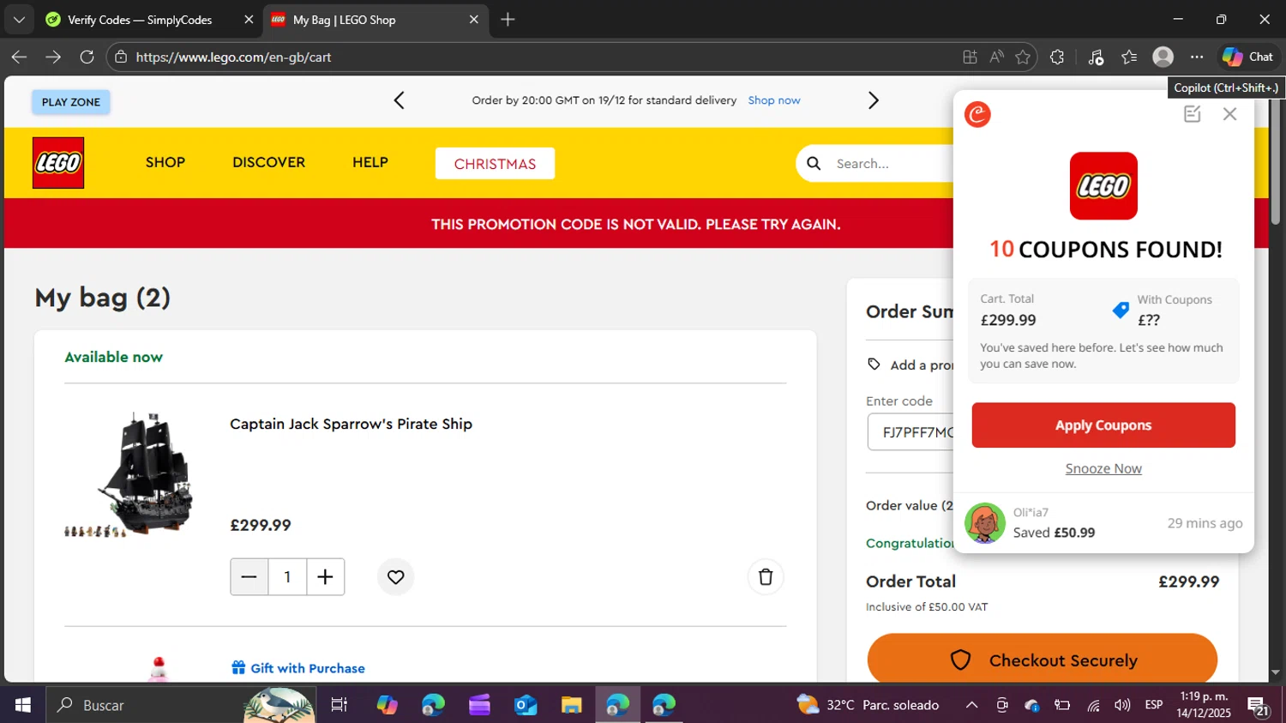Open the favorites list icon
Image resolution: width=1286 pixels, height=723 pixels.
pos(1129,57)
